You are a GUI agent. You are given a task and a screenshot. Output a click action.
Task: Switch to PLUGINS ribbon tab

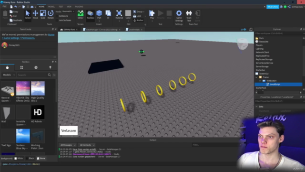(x=79, y=7)
